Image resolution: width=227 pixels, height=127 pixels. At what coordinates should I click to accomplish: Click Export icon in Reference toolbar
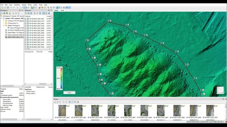point(28,13)
